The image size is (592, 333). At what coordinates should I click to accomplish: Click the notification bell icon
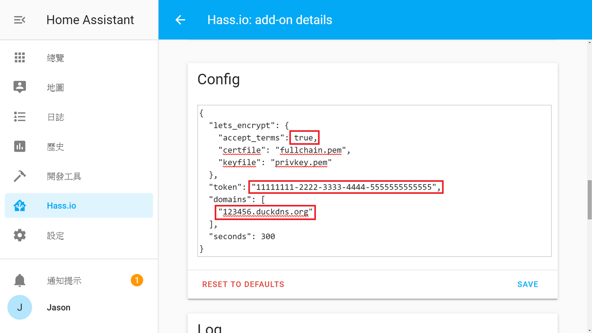tap(19, 280)
